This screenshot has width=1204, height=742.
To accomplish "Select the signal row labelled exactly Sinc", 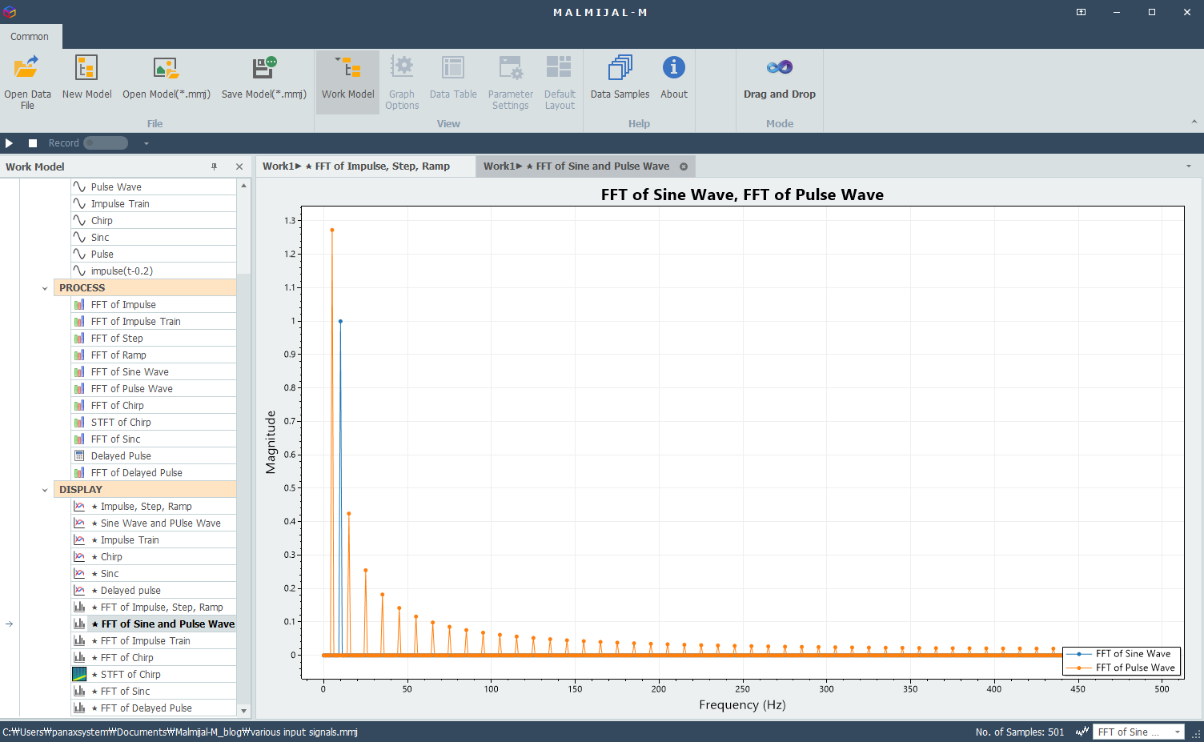I will pos(154,237).
